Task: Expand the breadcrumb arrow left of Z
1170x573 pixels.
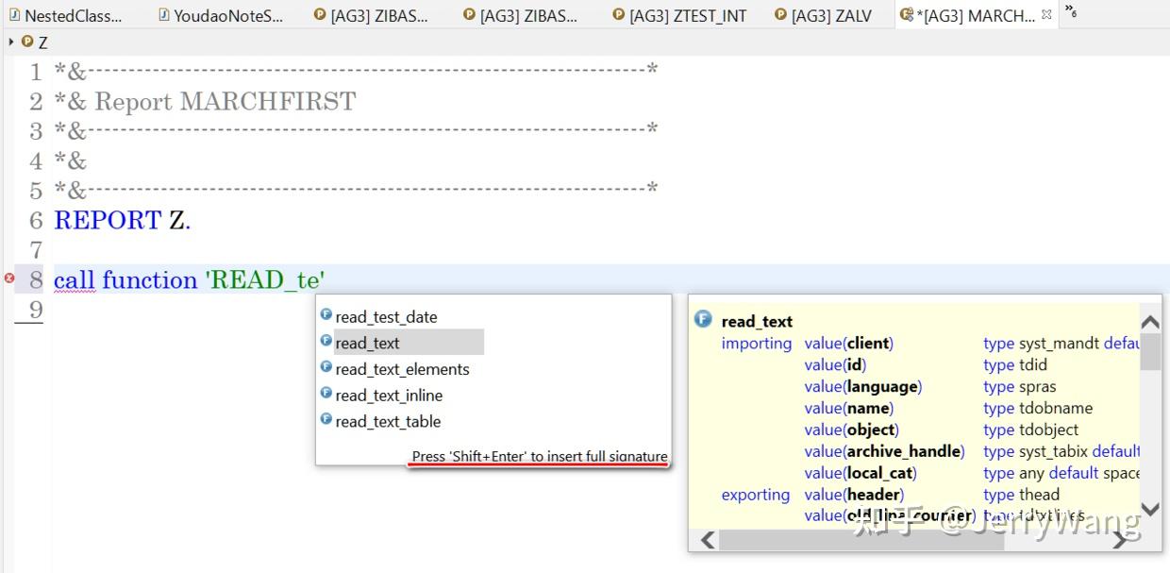Action: click(x=9, y=42)
